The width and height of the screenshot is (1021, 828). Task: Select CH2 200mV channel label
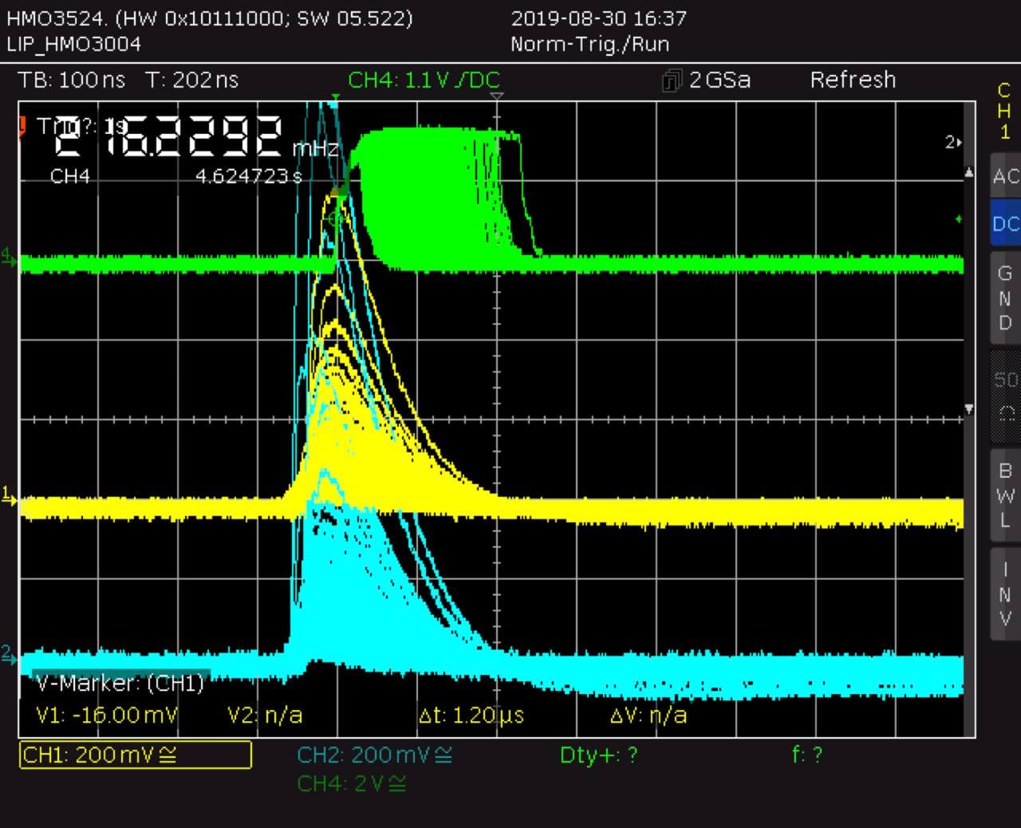click(374, 755)
